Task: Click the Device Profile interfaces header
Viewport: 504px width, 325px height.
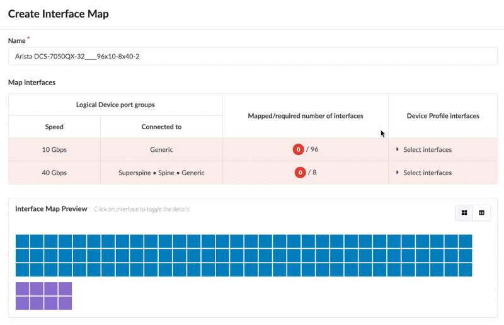Action: click(x=443, y=116)
